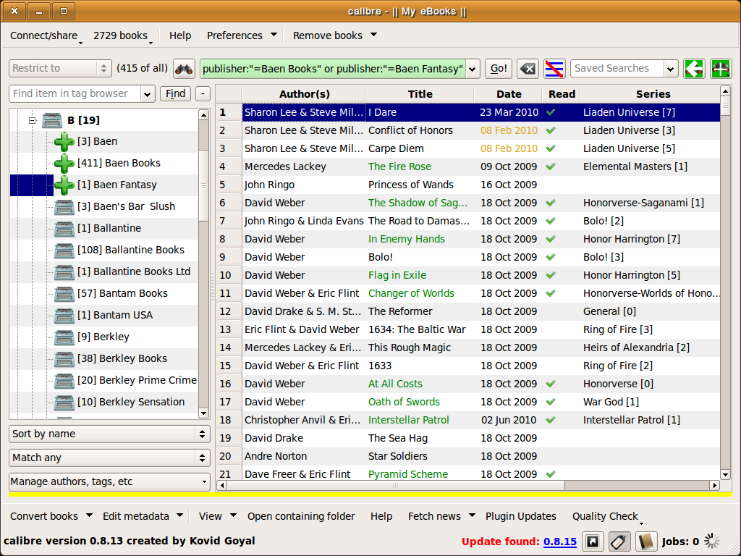Clear the search with the backspace icon
This screenshot has width=741, height=556.
pyautogui.click(x=528, y=69)
